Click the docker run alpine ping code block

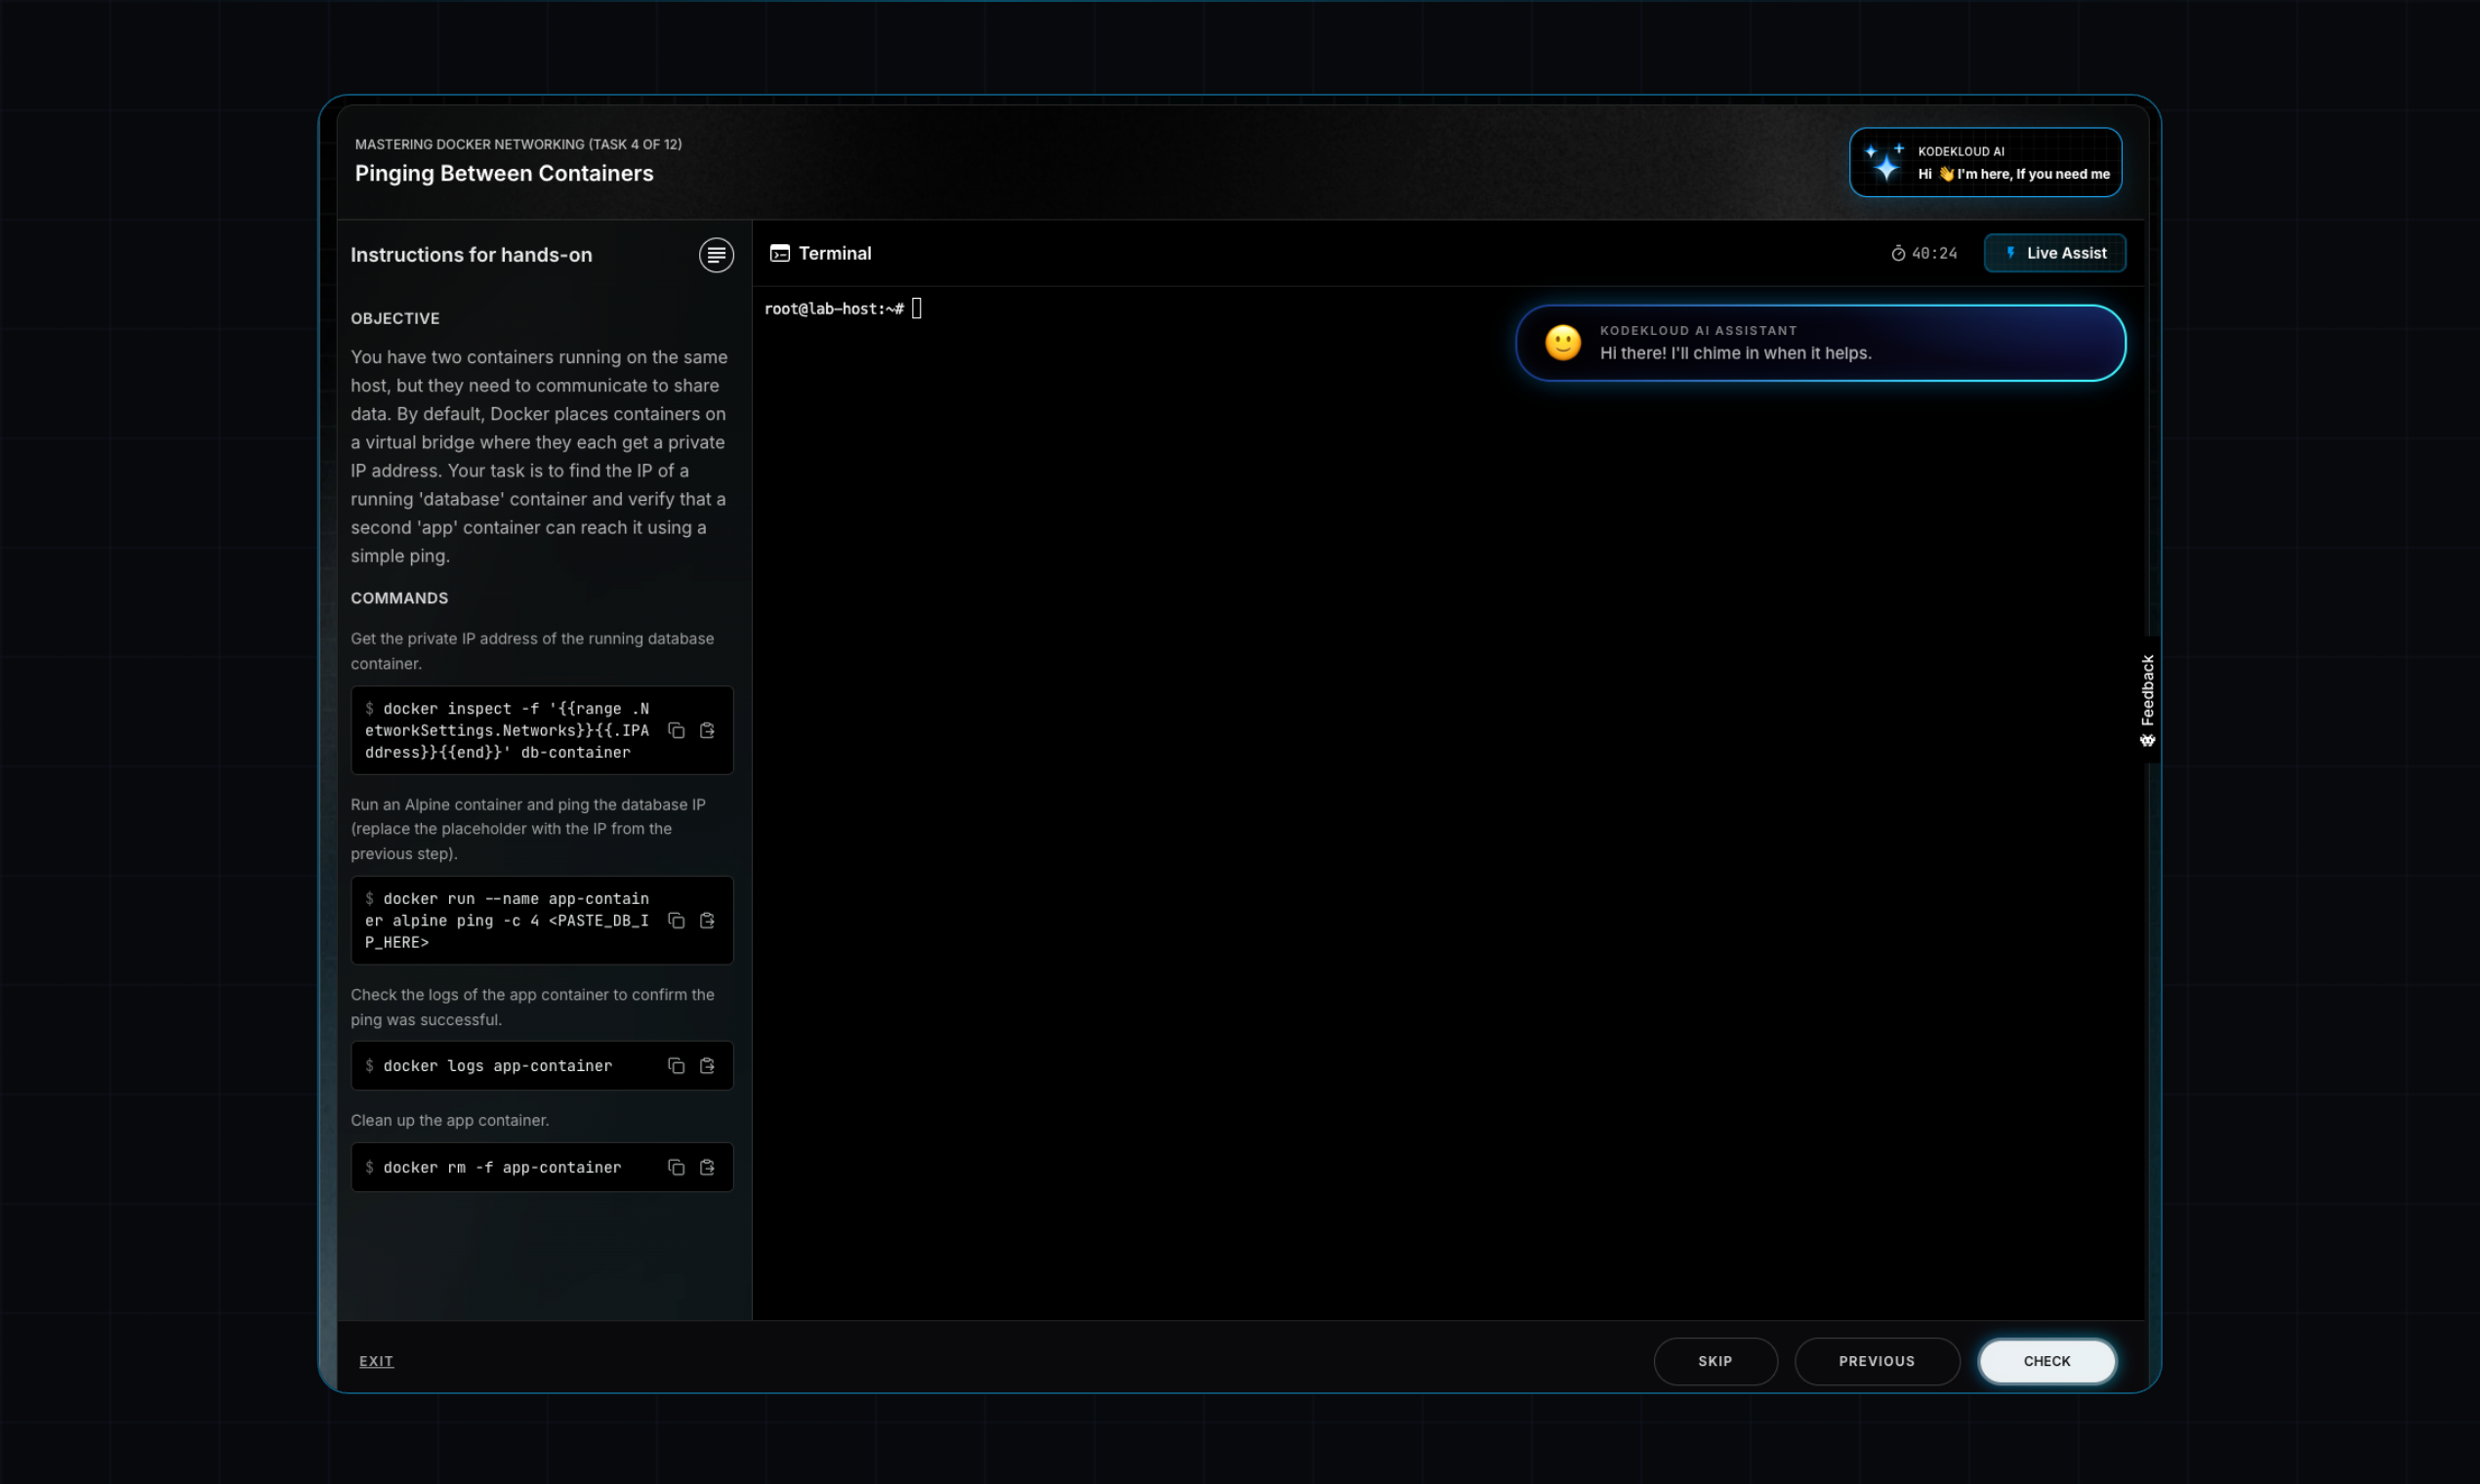coord(542,920)
